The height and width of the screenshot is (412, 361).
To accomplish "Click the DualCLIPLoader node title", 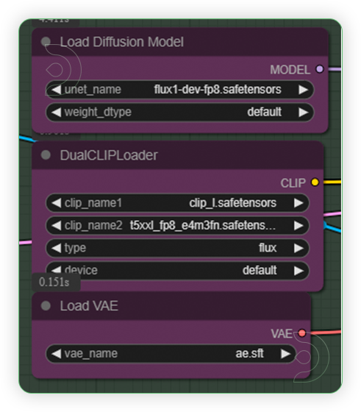I will (x=109, y=155).
